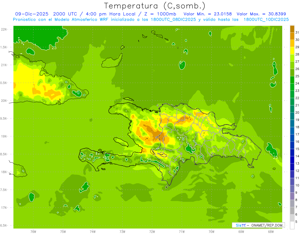This screenshot has height=235, width=304.
Task: Click the legend value '15'
Action: 297,149
